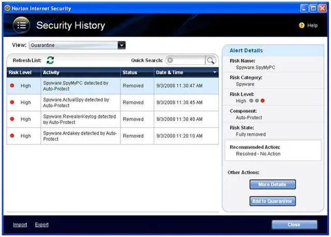
Task: Click the Import link
Action: coord(20,225)
